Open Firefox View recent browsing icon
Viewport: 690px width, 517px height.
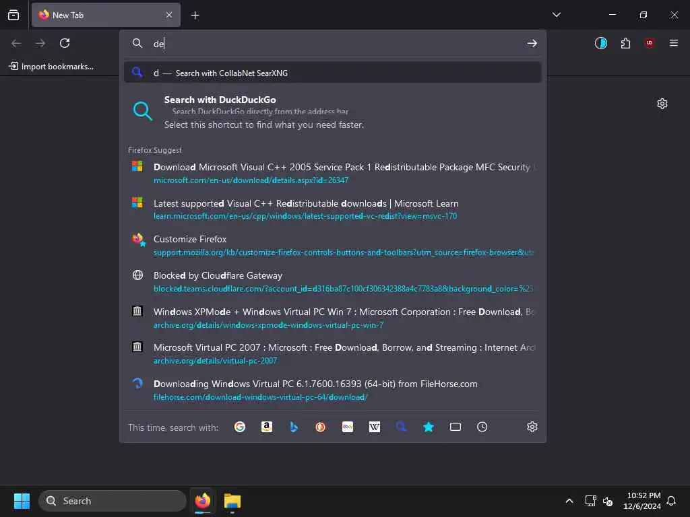click(13, 15)
